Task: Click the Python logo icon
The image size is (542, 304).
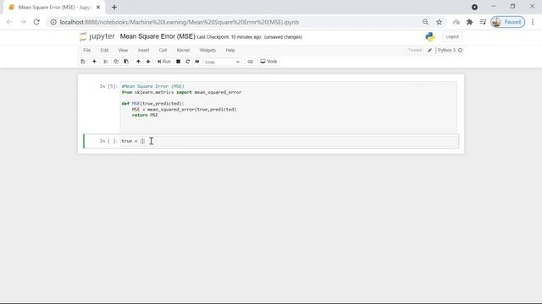Action: pos(430,36)
